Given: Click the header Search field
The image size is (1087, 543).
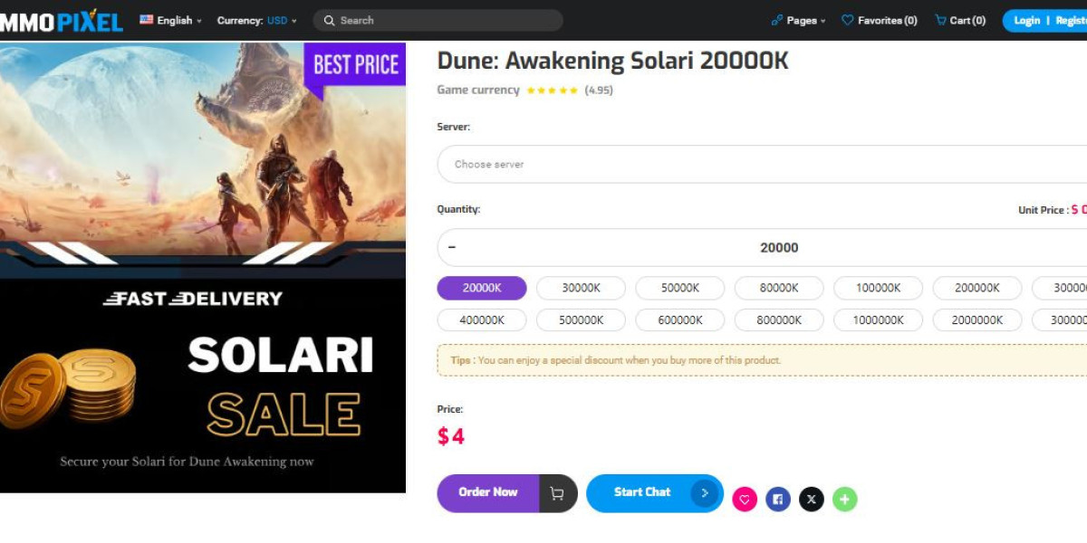Looking at the screenshot, I should [438, 20].
